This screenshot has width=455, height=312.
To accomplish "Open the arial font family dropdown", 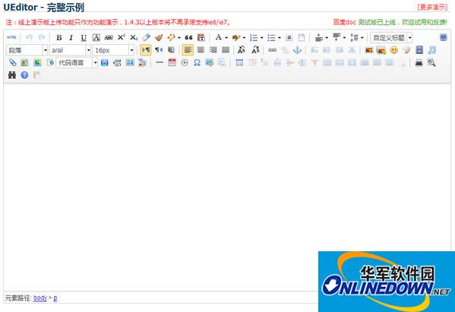I will click(x=70, y=50).
